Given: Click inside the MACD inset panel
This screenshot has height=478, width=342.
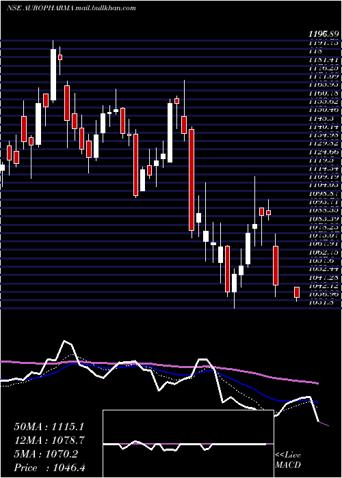Looking at the screenshot, I should tap(188, 444).
